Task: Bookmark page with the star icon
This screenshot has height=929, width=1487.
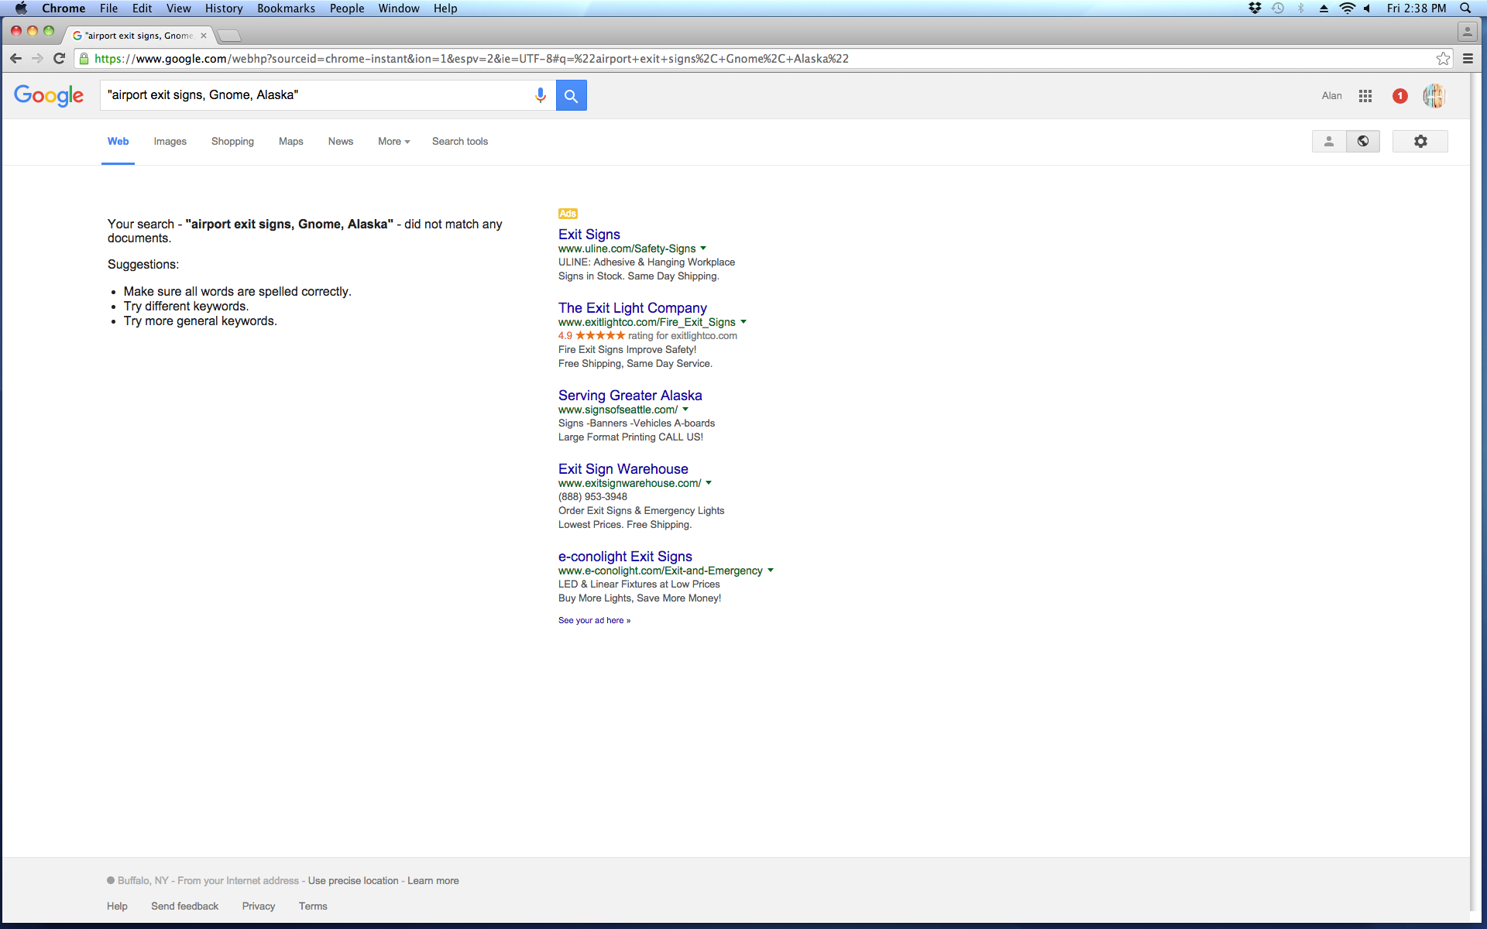Action: 1443,59
